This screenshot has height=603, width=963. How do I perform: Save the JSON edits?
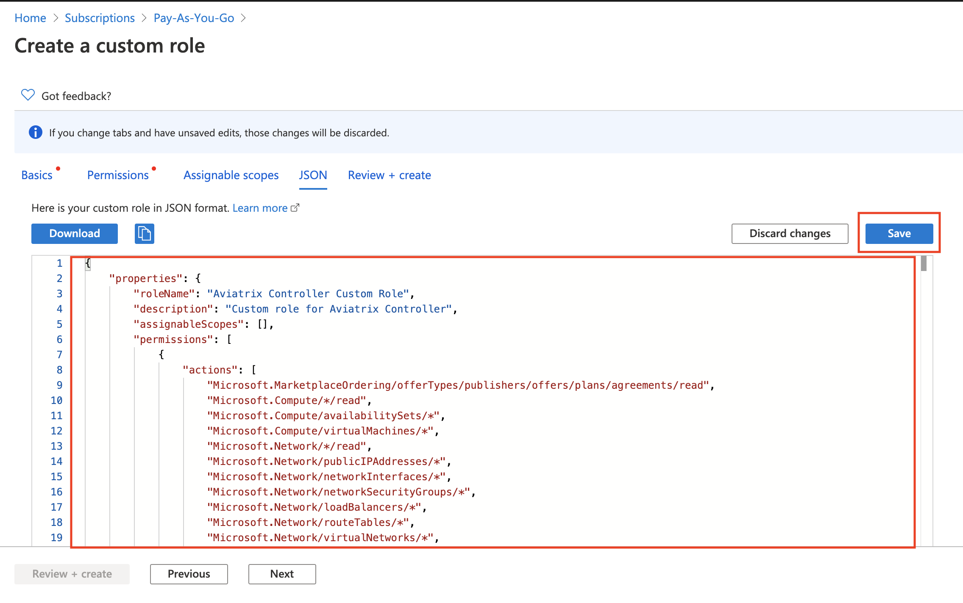tap(899, 234)
